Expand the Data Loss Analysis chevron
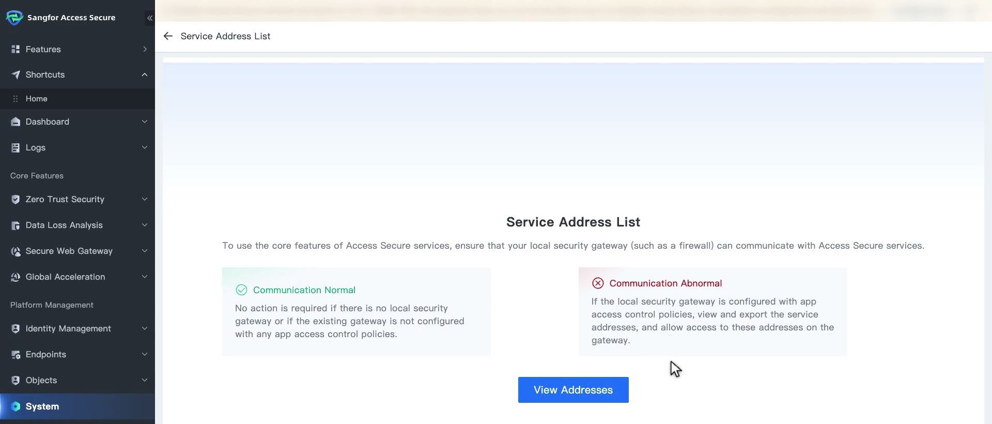Image resolution: width=992 pixels, height=424 pixels. [145, 225]
